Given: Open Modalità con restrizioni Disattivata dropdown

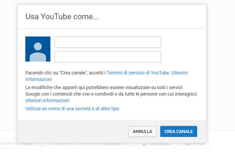Looking at the screenshot, I should (90, 143).
